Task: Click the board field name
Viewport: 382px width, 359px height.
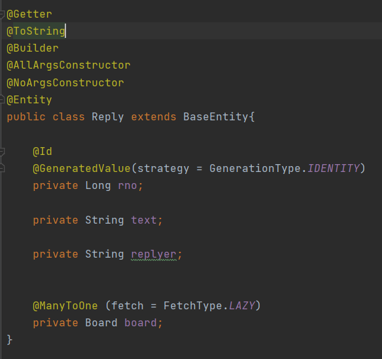Action: click(141, 323)
